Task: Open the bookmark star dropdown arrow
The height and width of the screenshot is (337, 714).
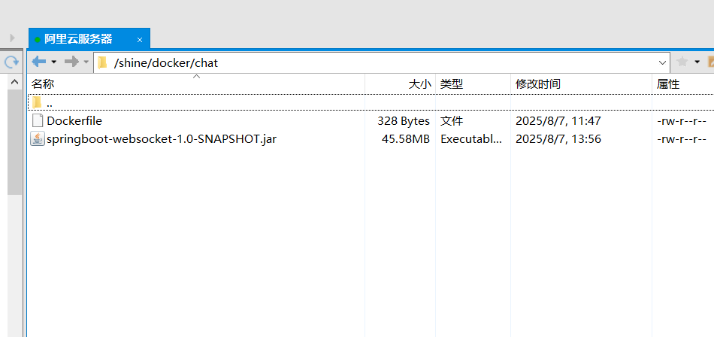Action: [697, 62]
